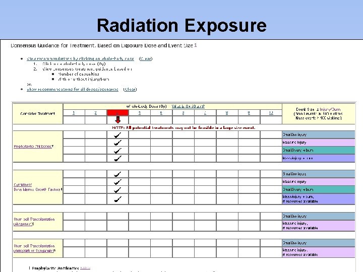Screen dimensions: 363x272
Task: Click 'Small/no injury' label in Prophylactic Antibiotics group
Action: (x=295, y=134)
